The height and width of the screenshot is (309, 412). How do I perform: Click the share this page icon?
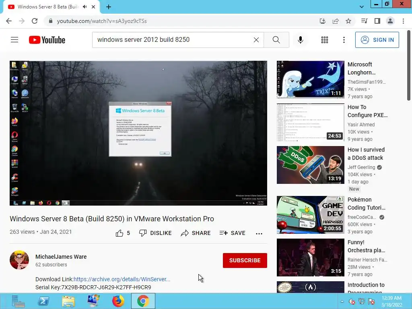(336, 21)
